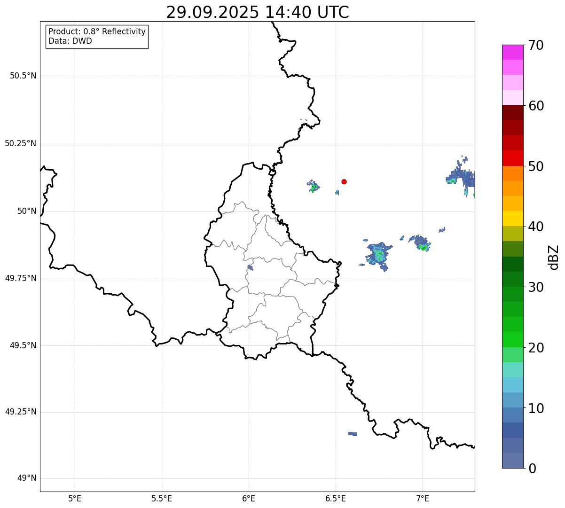The width and height of the screenshot is (565, 508).
Task: Click the 40 colorbar tick label
Action: click(536, 227)
